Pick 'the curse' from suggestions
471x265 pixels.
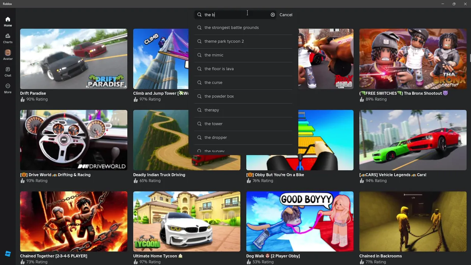point(244,82)
